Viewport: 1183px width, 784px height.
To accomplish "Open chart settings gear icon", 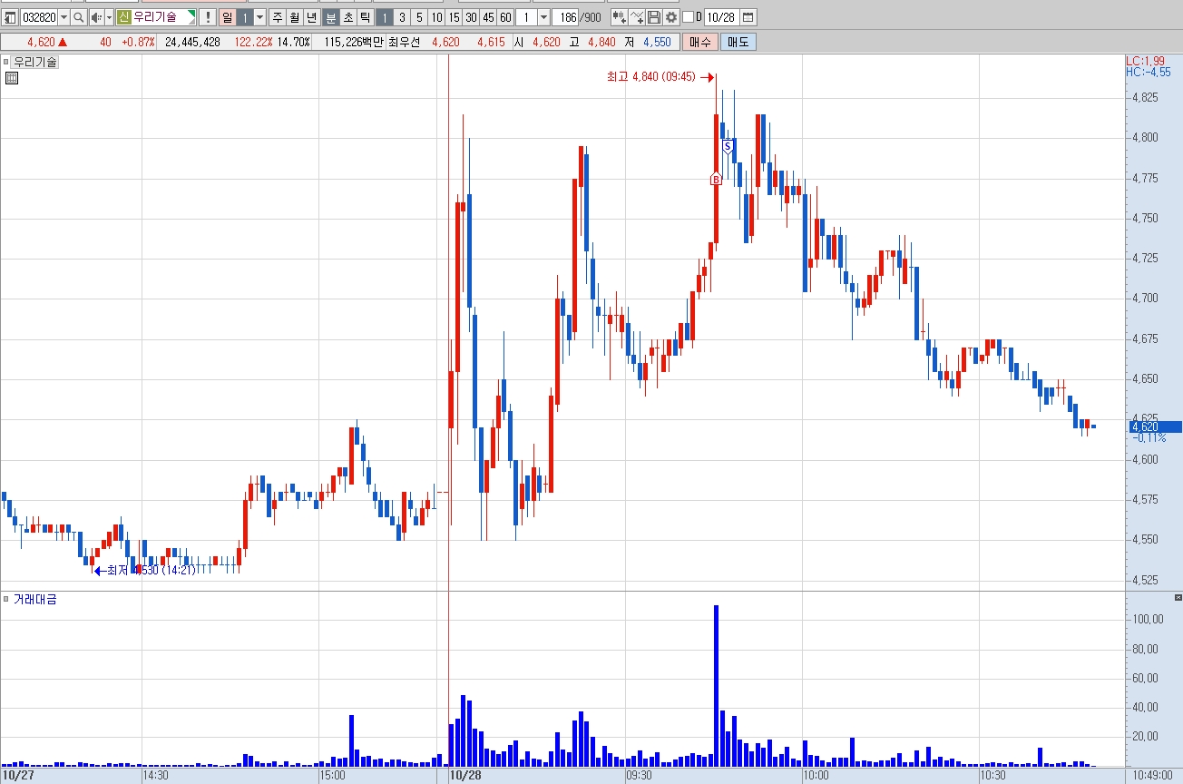I will 671,17.
